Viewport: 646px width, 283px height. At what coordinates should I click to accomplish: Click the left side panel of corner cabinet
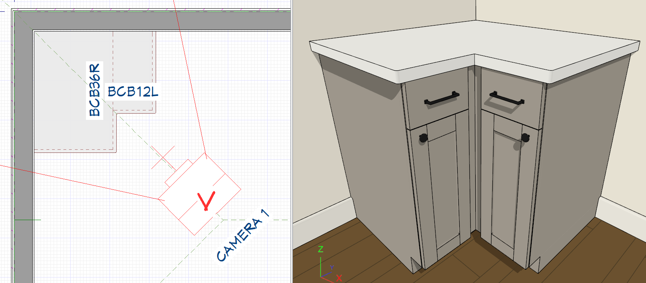[x=367, y=157]
